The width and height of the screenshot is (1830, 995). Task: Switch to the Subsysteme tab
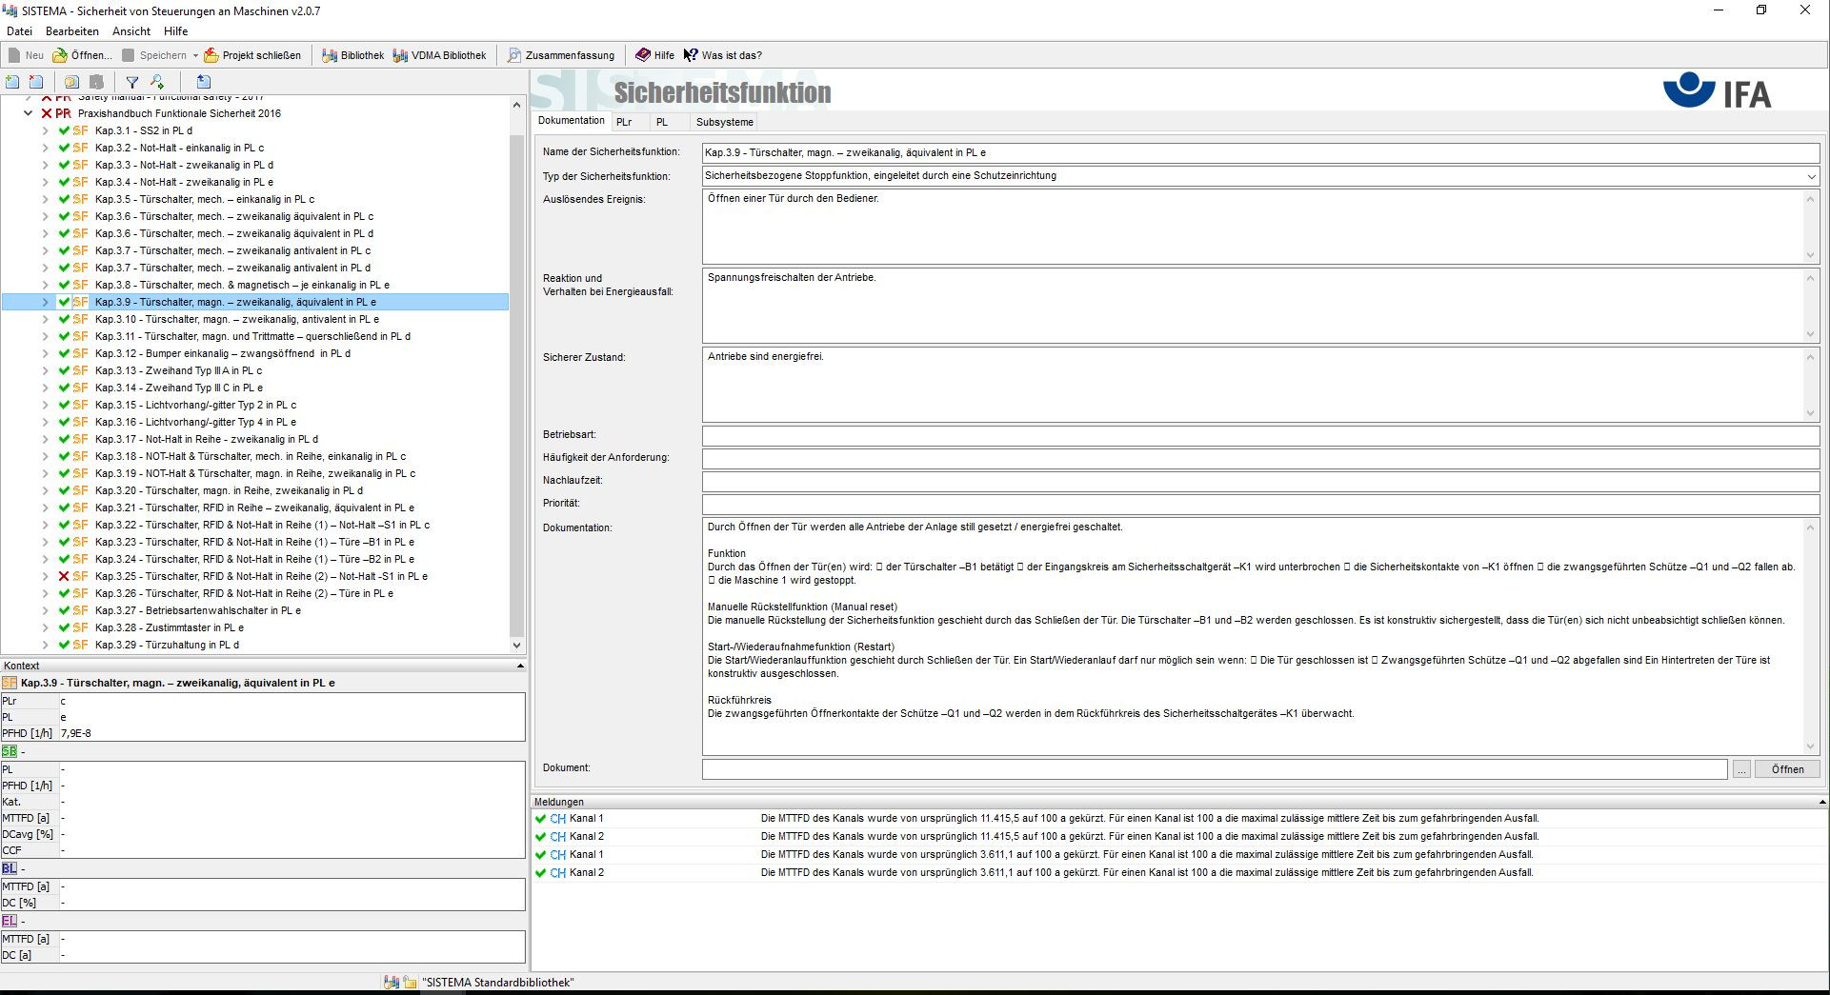click(724, 122)
